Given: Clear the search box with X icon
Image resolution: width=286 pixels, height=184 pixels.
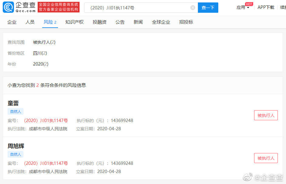Looking at the screenshot, I should [193, 8].
